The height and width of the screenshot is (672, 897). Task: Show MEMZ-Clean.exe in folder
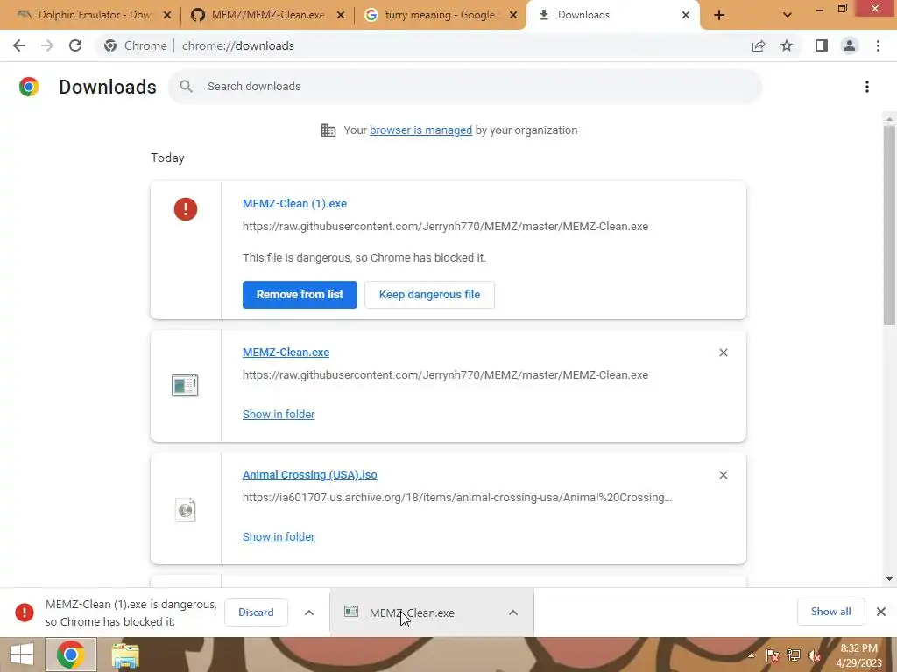[x=279, y=414]
